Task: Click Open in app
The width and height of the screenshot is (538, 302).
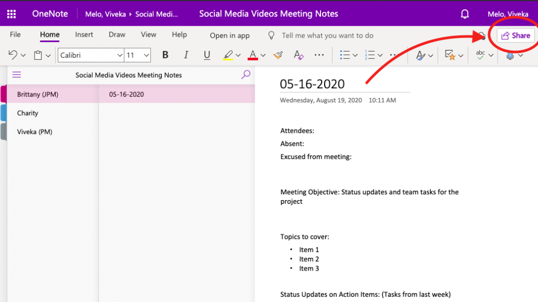Action: point(230,36)
